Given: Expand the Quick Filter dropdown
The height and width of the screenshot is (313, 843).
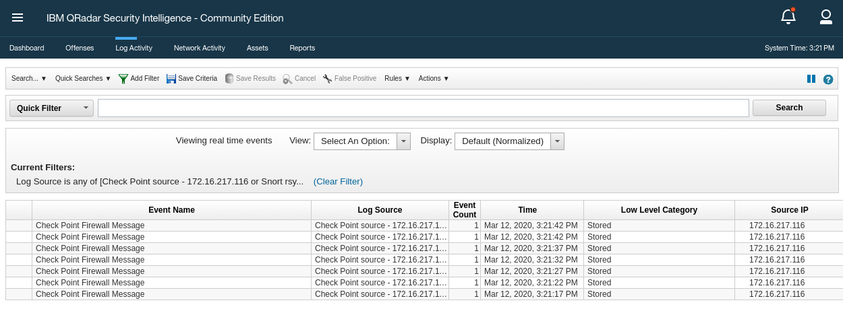Looking at the screenshot, I should pyautogui.click(x=51, y=108).
